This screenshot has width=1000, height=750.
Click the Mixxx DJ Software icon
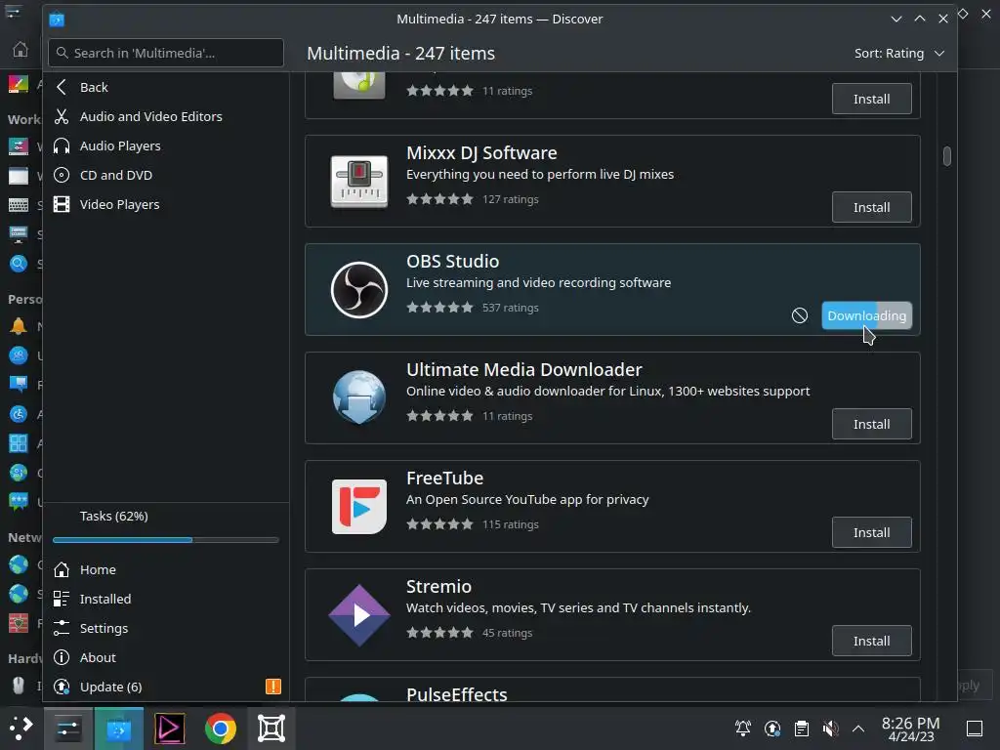359,181
